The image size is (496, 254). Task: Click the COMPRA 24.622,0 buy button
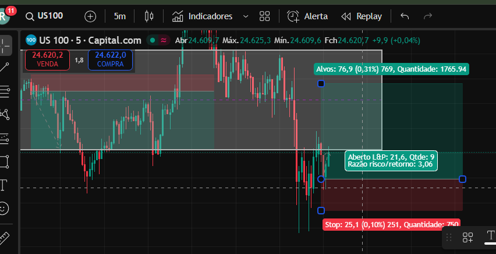(x=111, y=59)
